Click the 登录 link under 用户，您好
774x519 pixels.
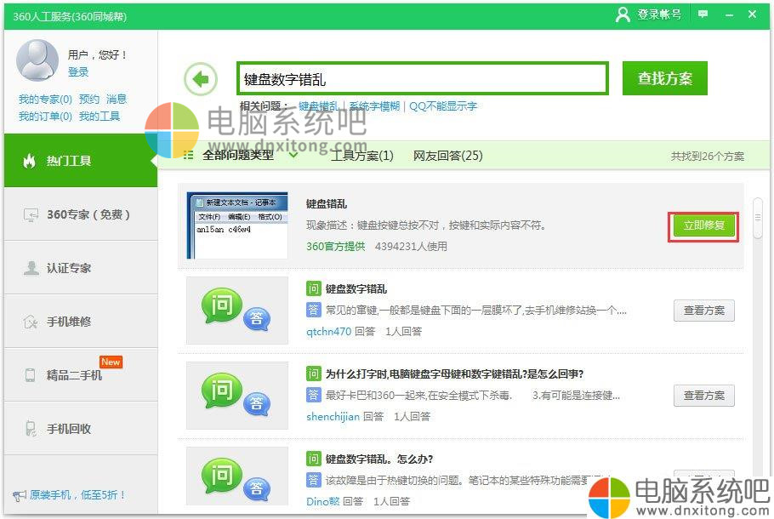78,72
